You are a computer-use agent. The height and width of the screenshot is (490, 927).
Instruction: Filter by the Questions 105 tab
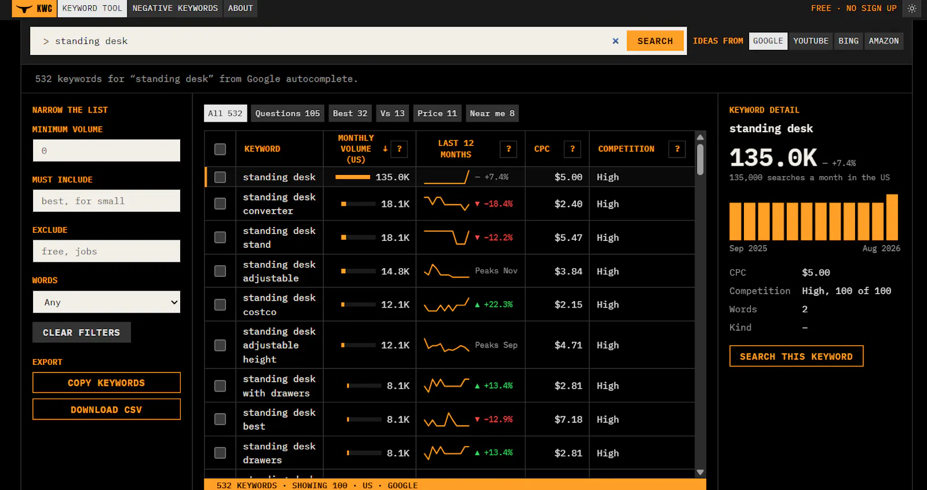point(287,114)
